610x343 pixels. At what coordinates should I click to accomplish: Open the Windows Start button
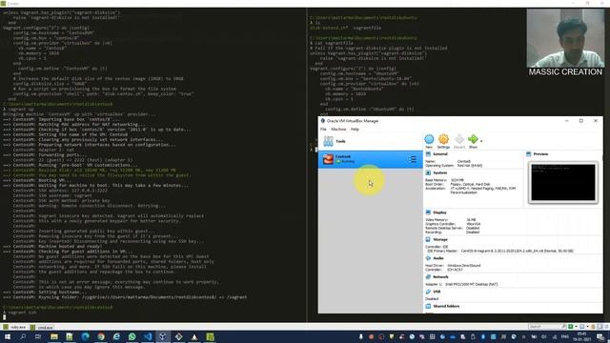pos(8,336)
